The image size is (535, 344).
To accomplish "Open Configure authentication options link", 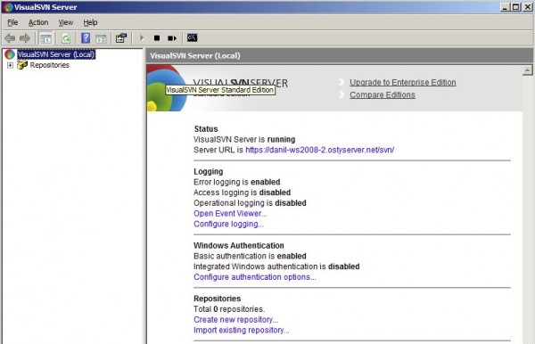I will click(255, 277).
